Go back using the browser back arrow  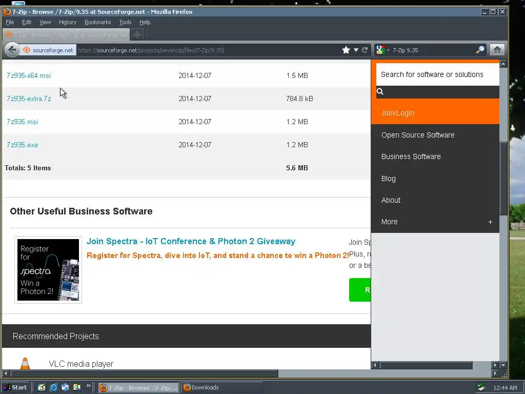[x=12, y=50]
